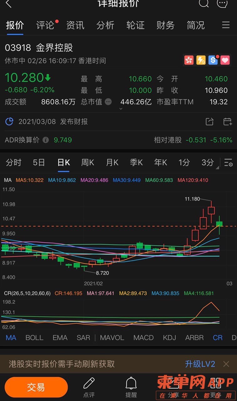The image size is (237, 401).
Task: Select the MACD sub-indicator
Action: [x=144, y=338]
